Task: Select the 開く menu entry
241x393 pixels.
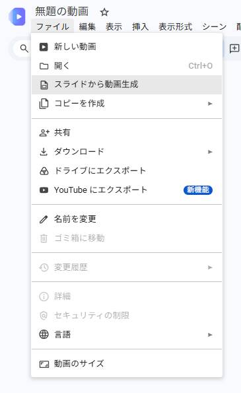Action: point(127,66)
